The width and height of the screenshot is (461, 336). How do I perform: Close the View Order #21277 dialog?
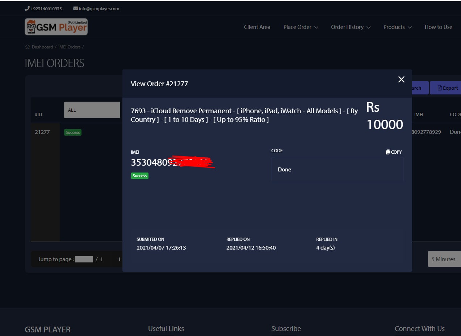(401, 80)
